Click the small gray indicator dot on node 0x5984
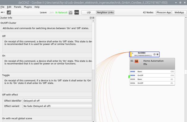Image resolution: width=187 pixels, height=122 pixels. point(133,53)
